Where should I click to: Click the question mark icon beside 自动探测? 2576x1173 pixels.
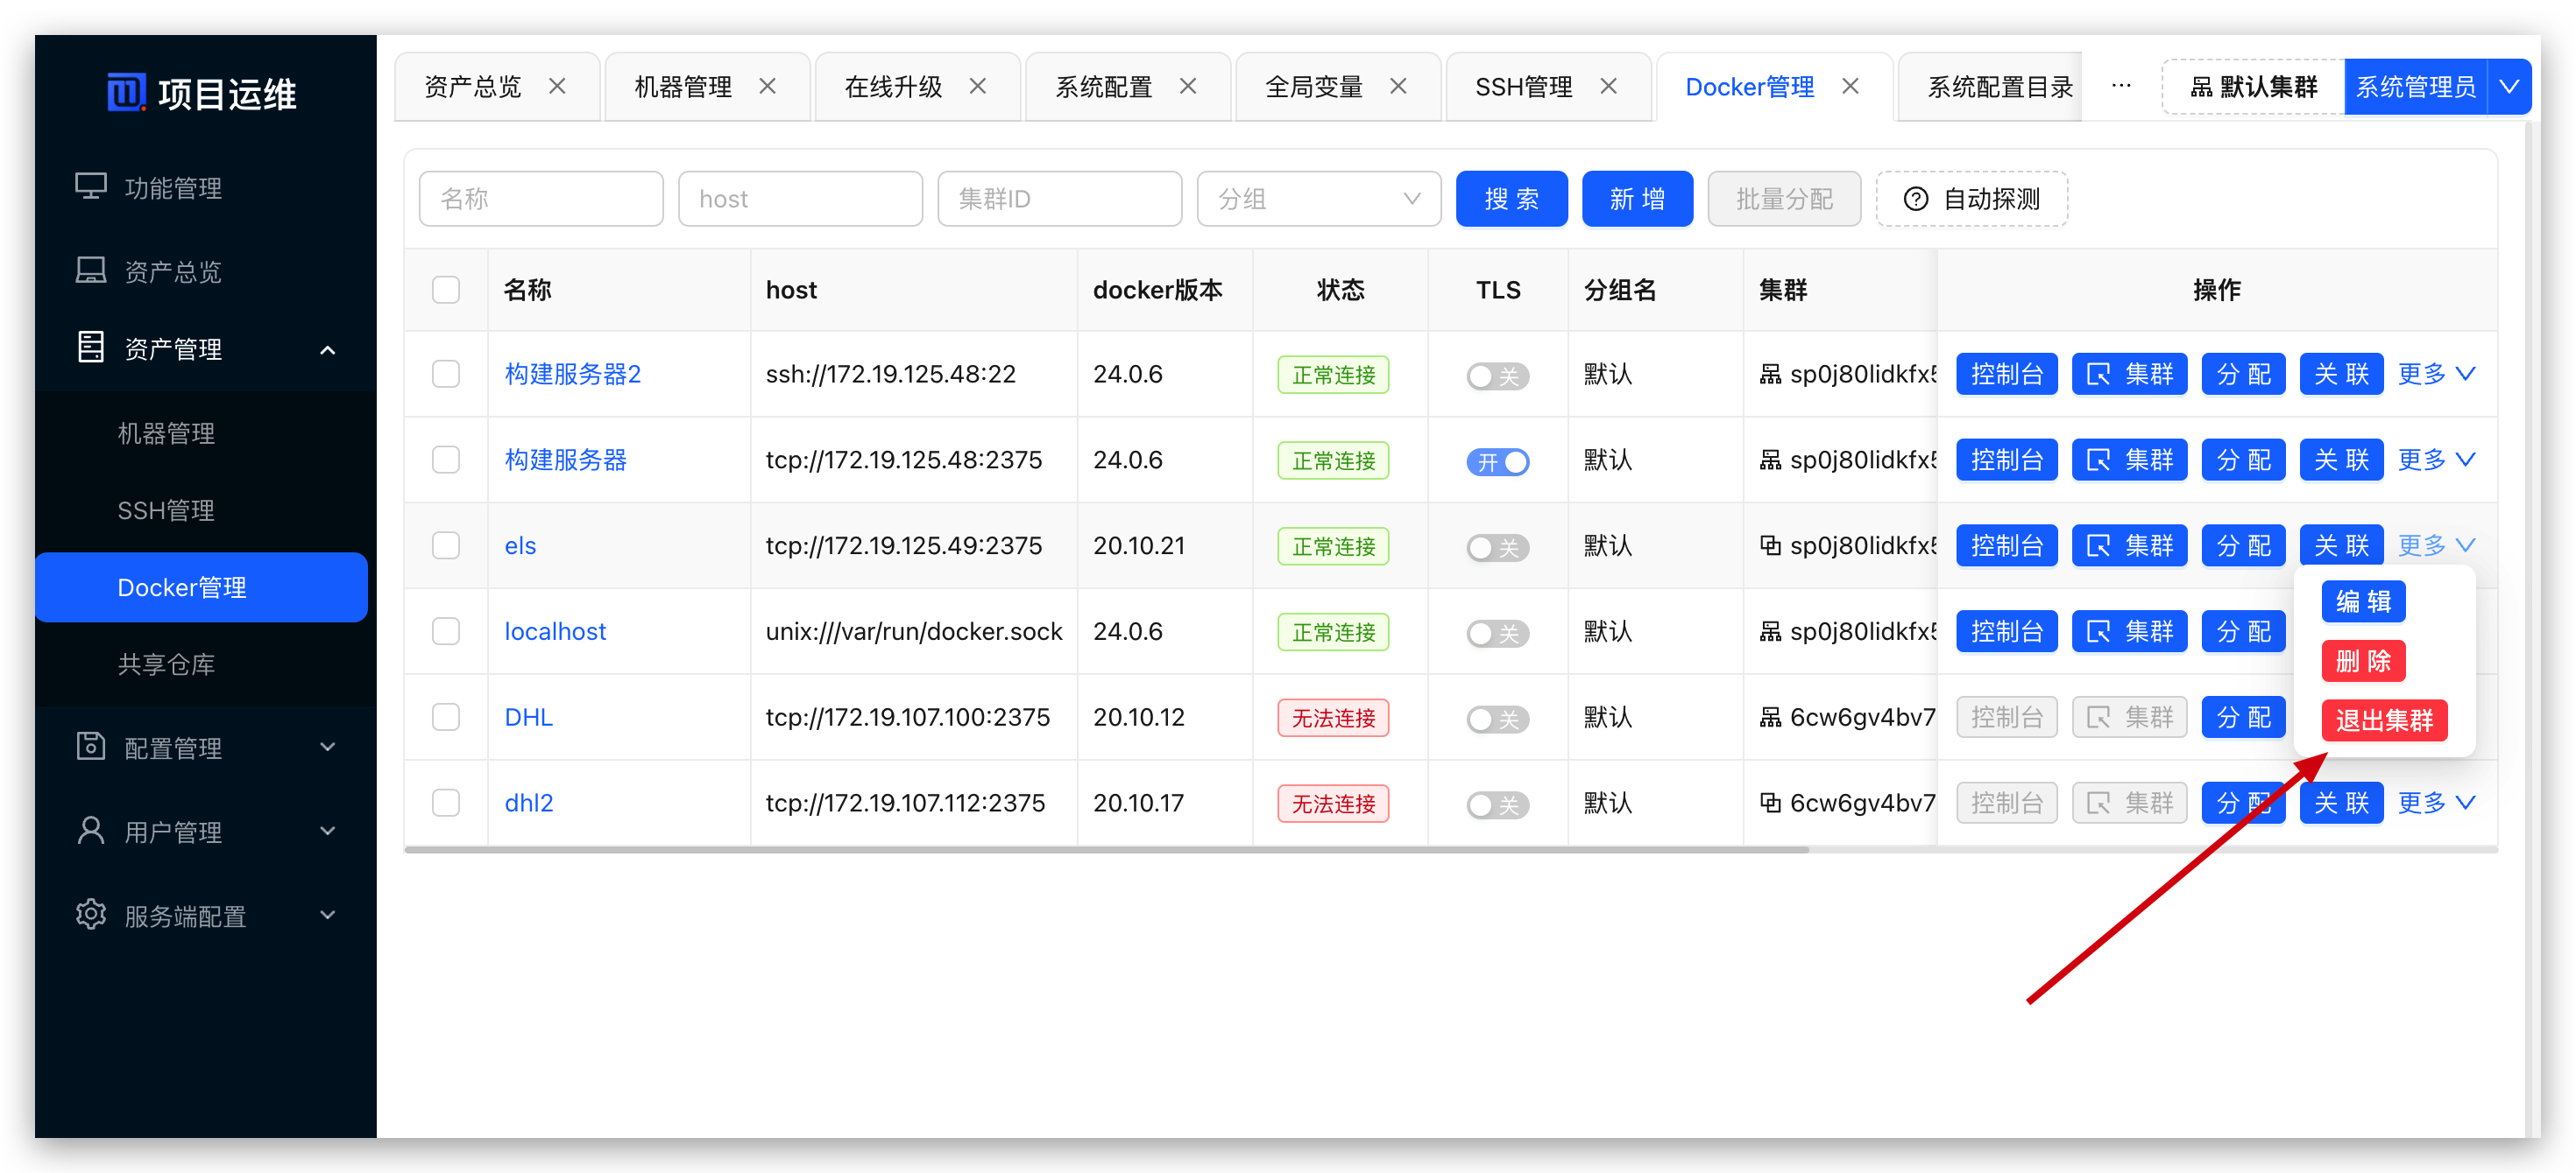tap(1915, 199)
